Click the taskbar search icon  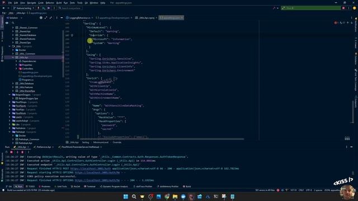tap(134, 197)
